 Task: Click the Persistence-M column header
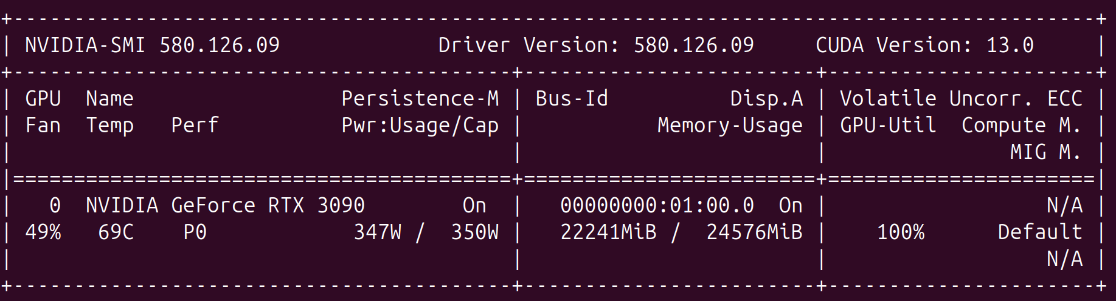(420, 98)
